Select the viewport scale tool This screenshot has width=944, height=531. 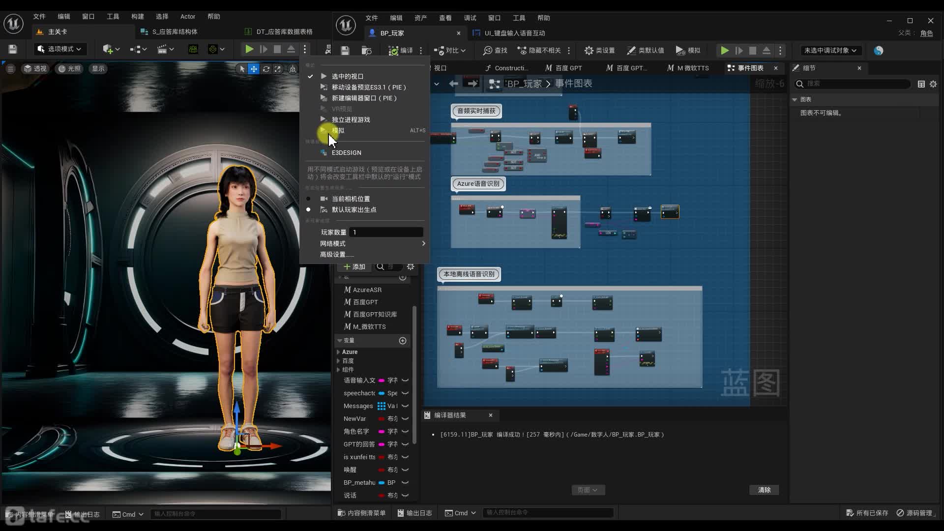(278, 69)
